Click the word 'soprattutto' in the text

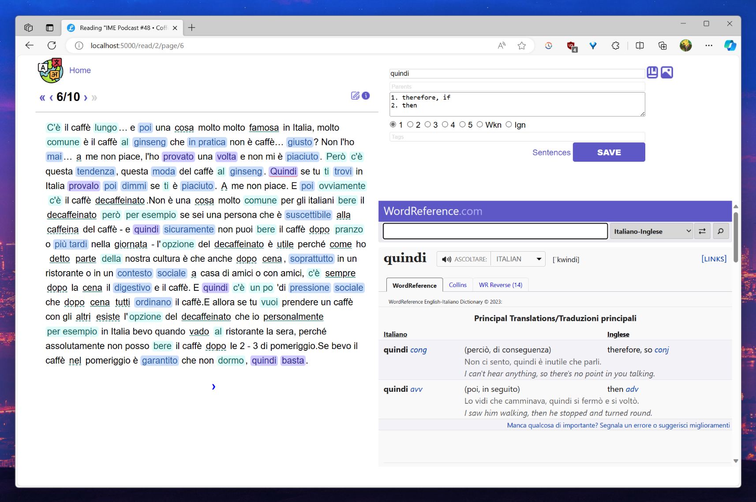pyautogui.click(x=312, y=258)
